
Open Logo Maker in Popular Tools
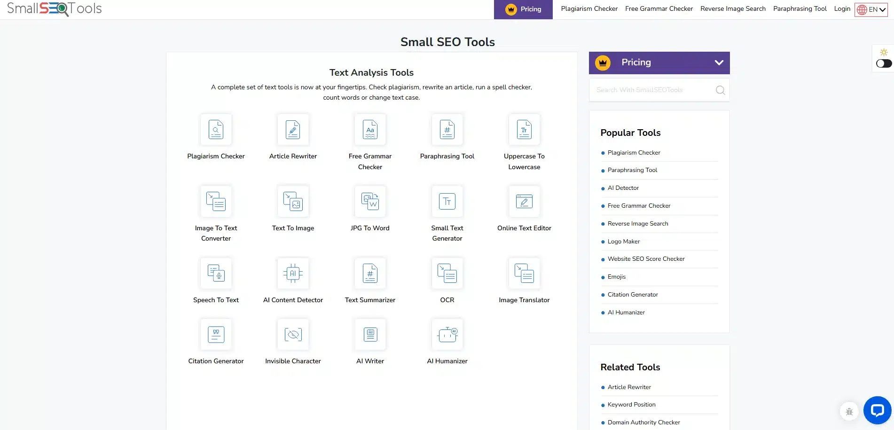tap(623, 242)
